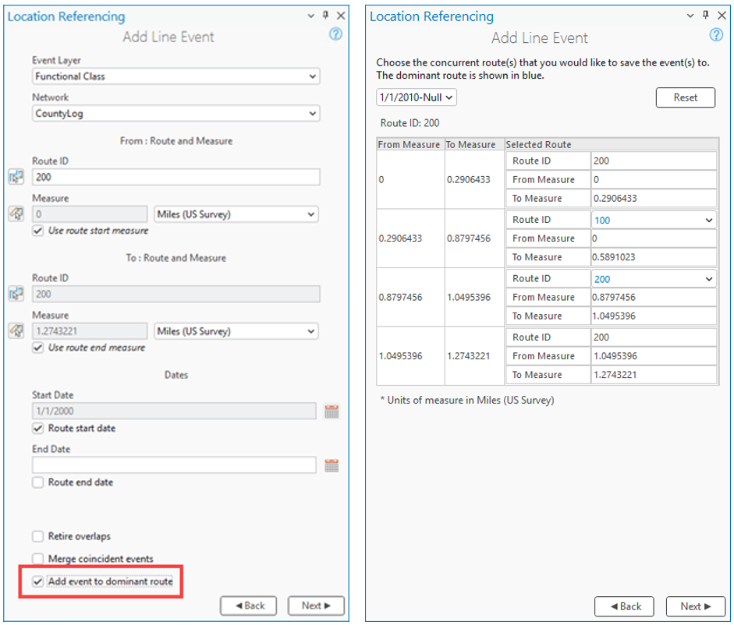Uncheck Route start date option

(38, 428)
